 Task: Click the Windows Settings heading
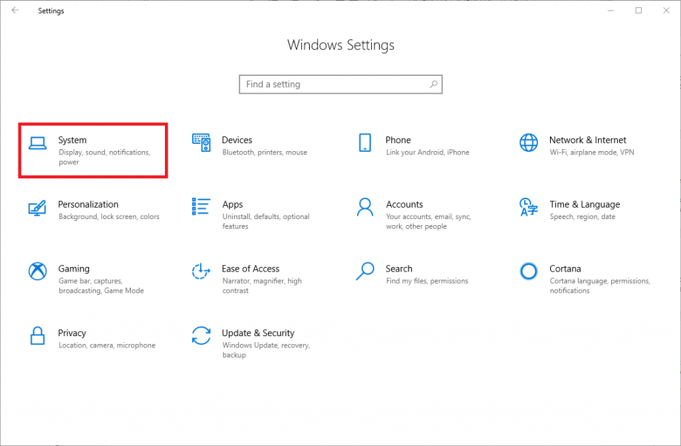(x=340, y=45)
